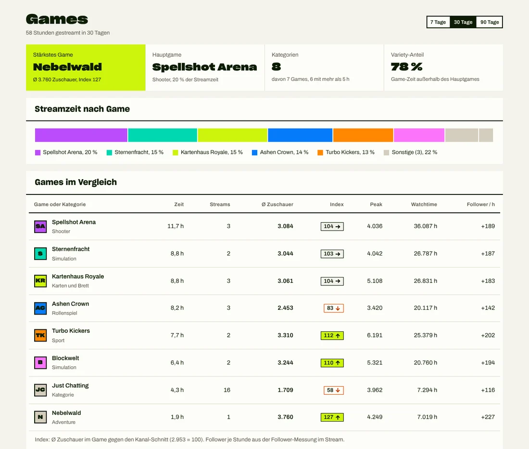The image size is (529, 449).
Task: Click the Sonstige (3), 22 % legend label
Action: (x=414, y=152)
